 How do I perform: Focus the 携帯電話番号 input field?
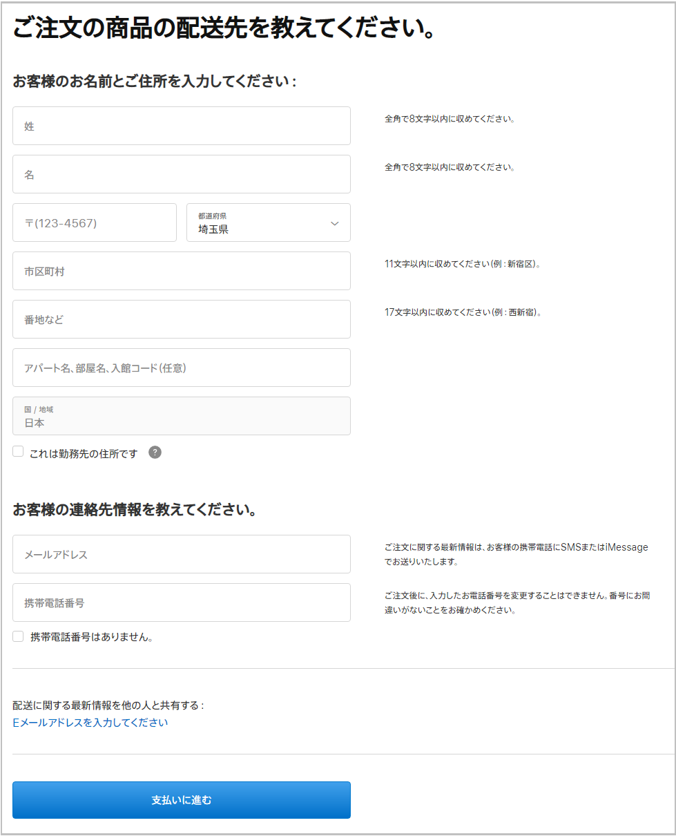182,602
